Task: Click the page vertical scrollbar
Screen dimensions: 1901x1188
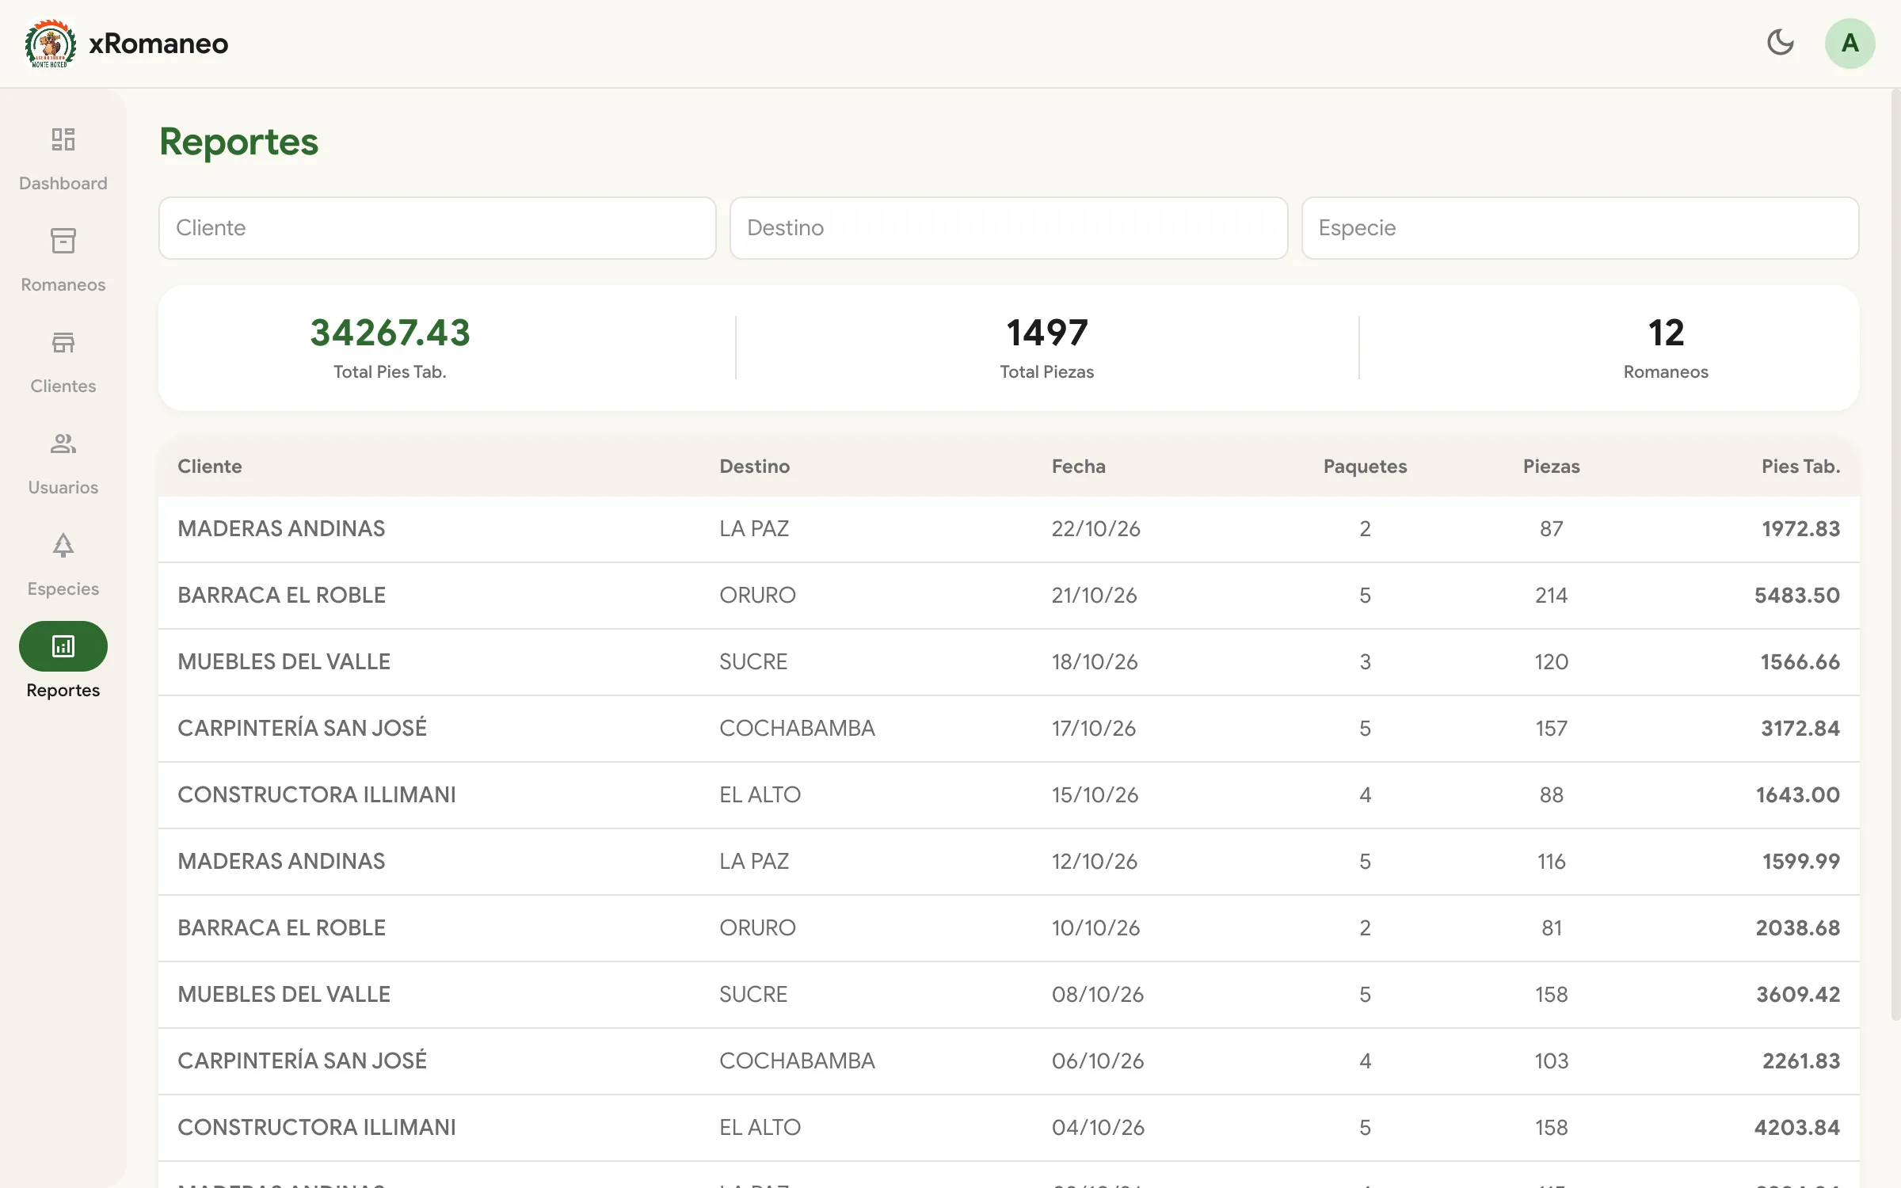Action: tap(1895, 554)
